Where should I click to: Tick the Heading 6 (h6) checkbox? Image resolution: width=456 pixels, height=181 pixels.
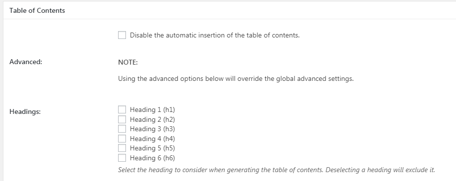[122, 158]
